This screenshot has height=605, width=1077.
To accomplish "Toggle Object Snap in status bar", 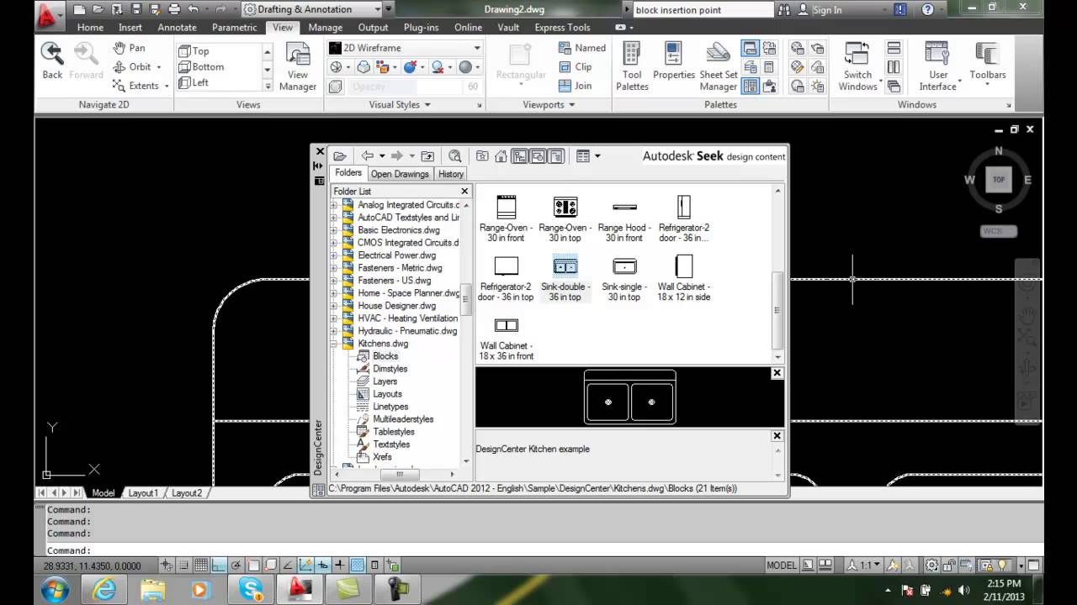I will click(x=254, y=566).
